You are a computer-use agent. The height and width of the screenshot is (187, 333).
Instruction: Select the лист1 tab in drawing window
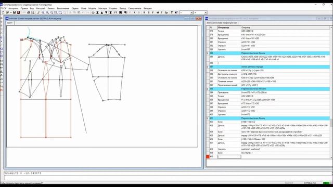coord(10,23)
